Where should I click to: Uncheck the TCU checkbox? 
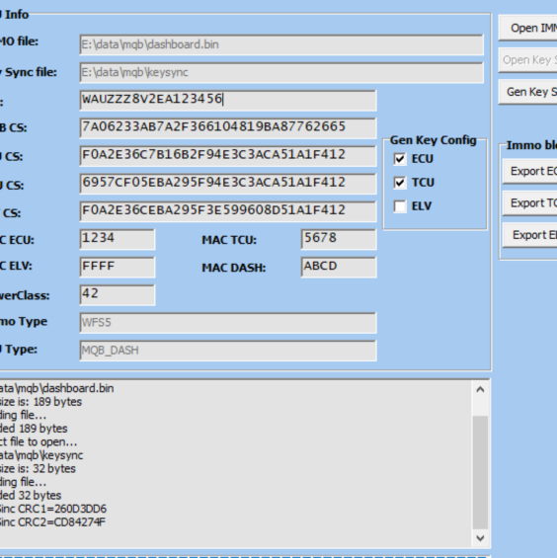[x=400, y=183]
